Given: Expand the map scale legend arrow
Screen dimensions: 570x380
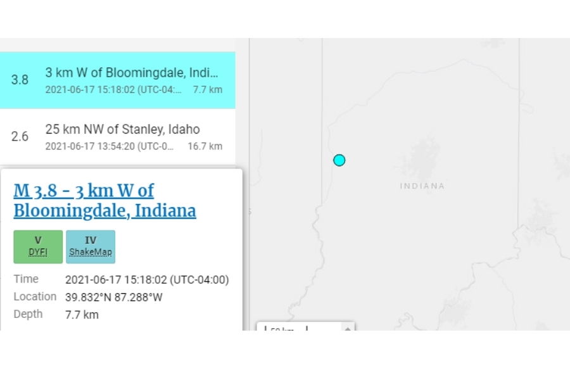Looking at the screenshot, I should click(348, 329).
